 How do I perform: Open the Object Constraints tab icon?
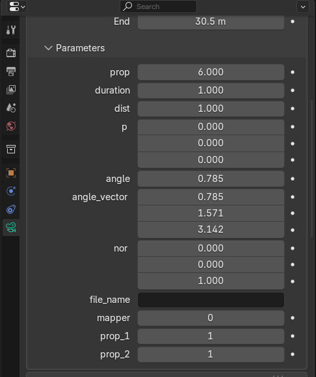(x=11, y=209)
